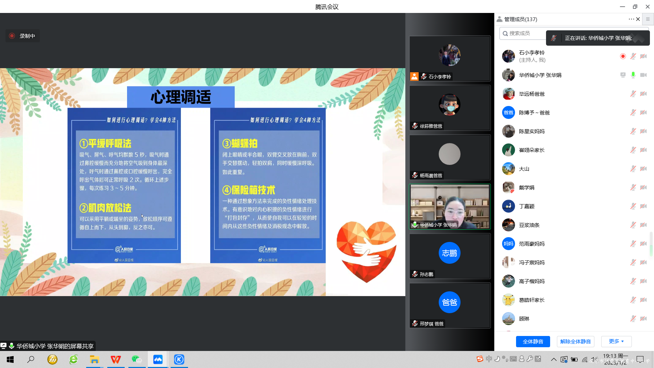The width and height of the screenshot is (654, 368).
Task: Toggle camera for 崔翊朵家长
Action: pos(643,150)
